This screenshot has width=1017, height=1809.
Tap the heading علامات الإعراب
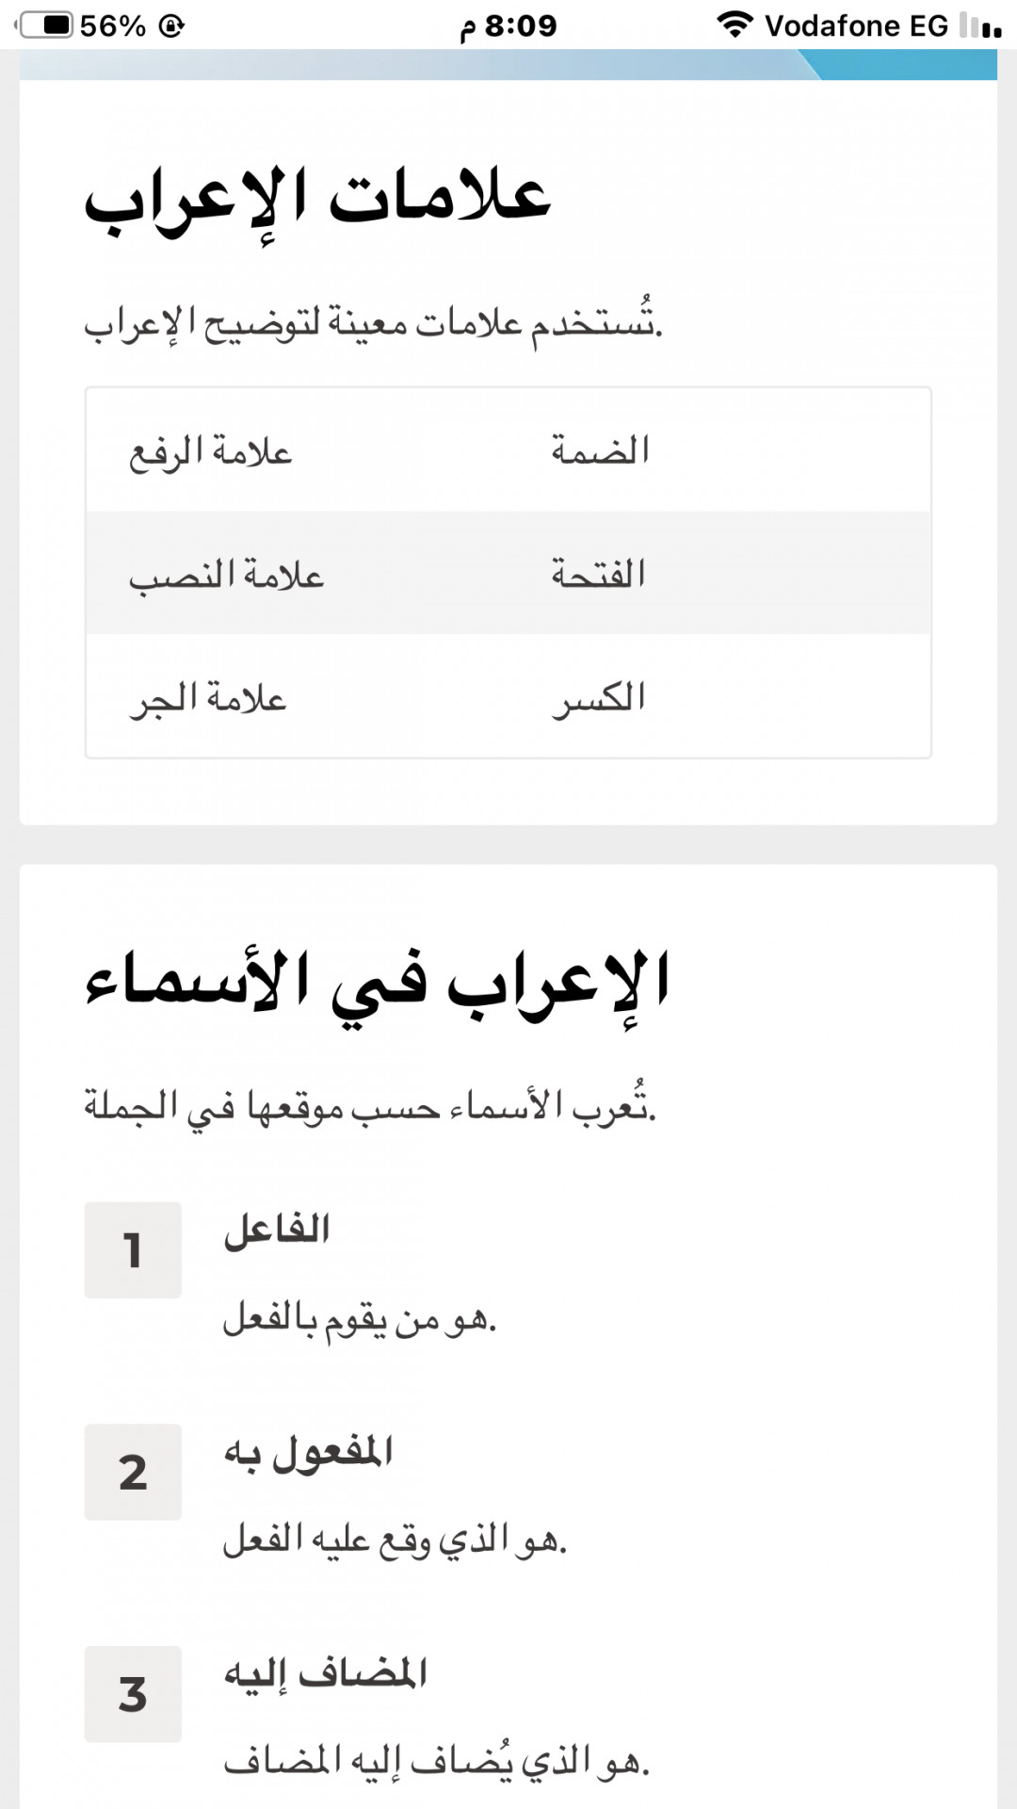[317, 202]
